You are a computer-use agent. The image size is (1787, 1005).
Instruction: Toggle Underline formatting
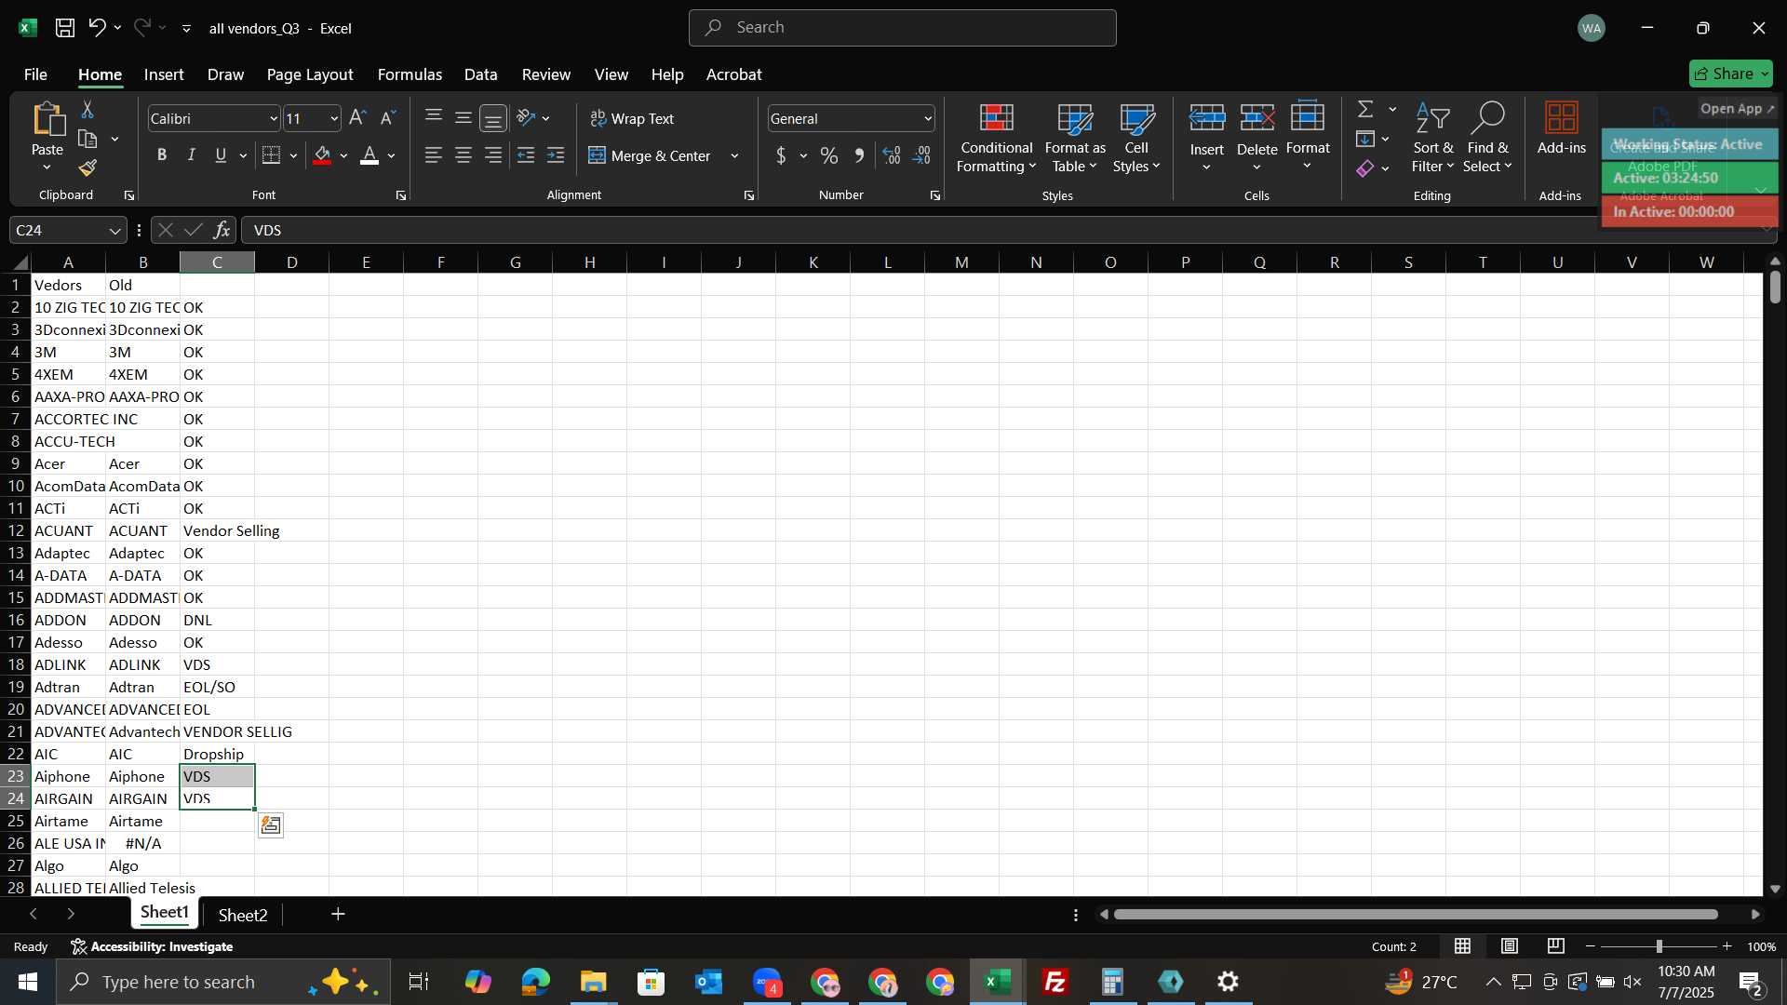pyautogui.click(x=221, y=155)
